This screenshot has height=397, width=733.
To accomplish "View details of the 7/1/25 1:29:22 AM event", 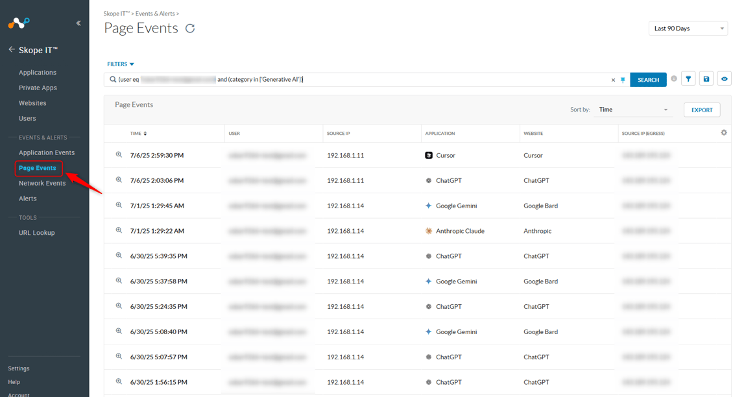I will (x=119, y=230).
